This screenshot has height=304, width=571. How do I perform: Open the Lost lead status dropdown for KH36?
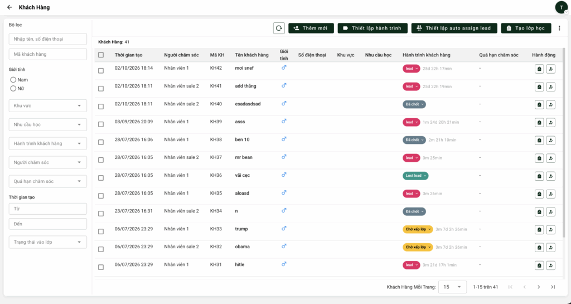click(x=415, y=176)
